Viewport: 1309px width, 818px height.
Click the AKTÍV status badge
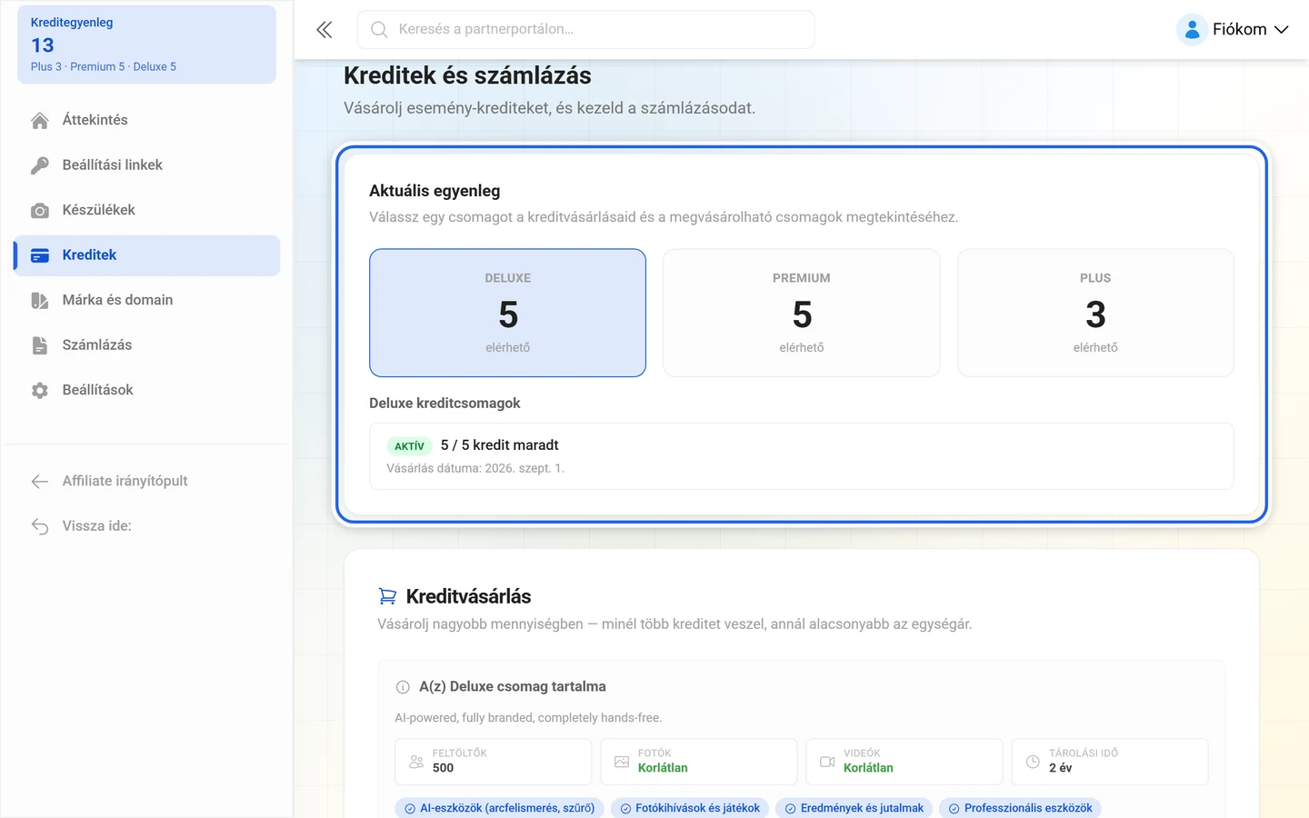click(x=409, y=446)
